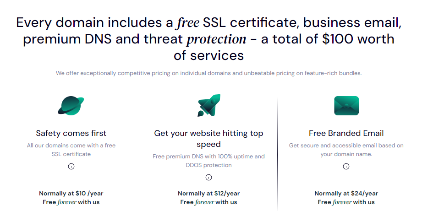Screen dimensions: 433x211
Task: Click the competitive pricing subtitle sentence
Action: point(209,73)
